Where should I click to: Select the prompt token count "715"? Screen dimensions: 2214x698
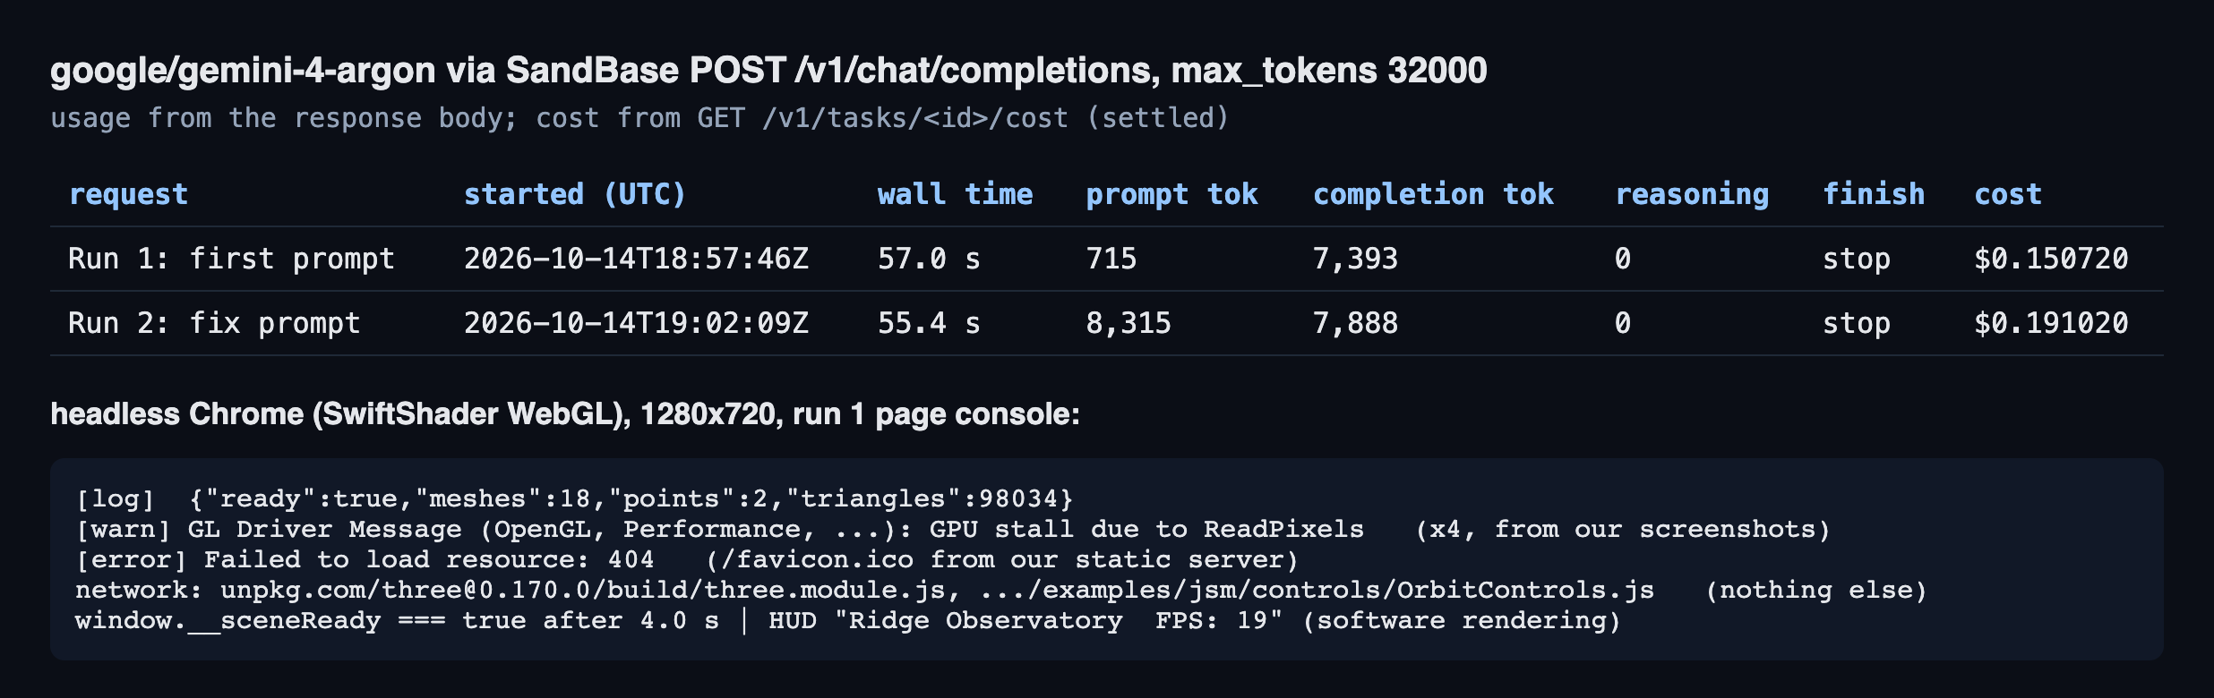(x=1111, y=259)
